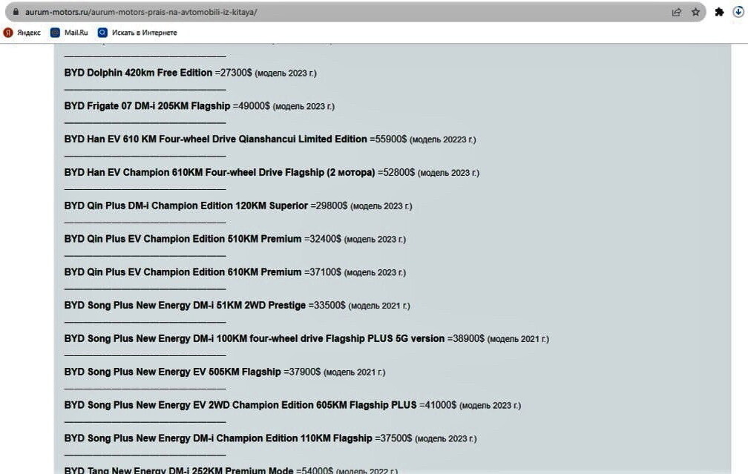Click the Яндекс bookmark icon
Image resolution: width=748 pixels, height=474 pixels.
8,33
